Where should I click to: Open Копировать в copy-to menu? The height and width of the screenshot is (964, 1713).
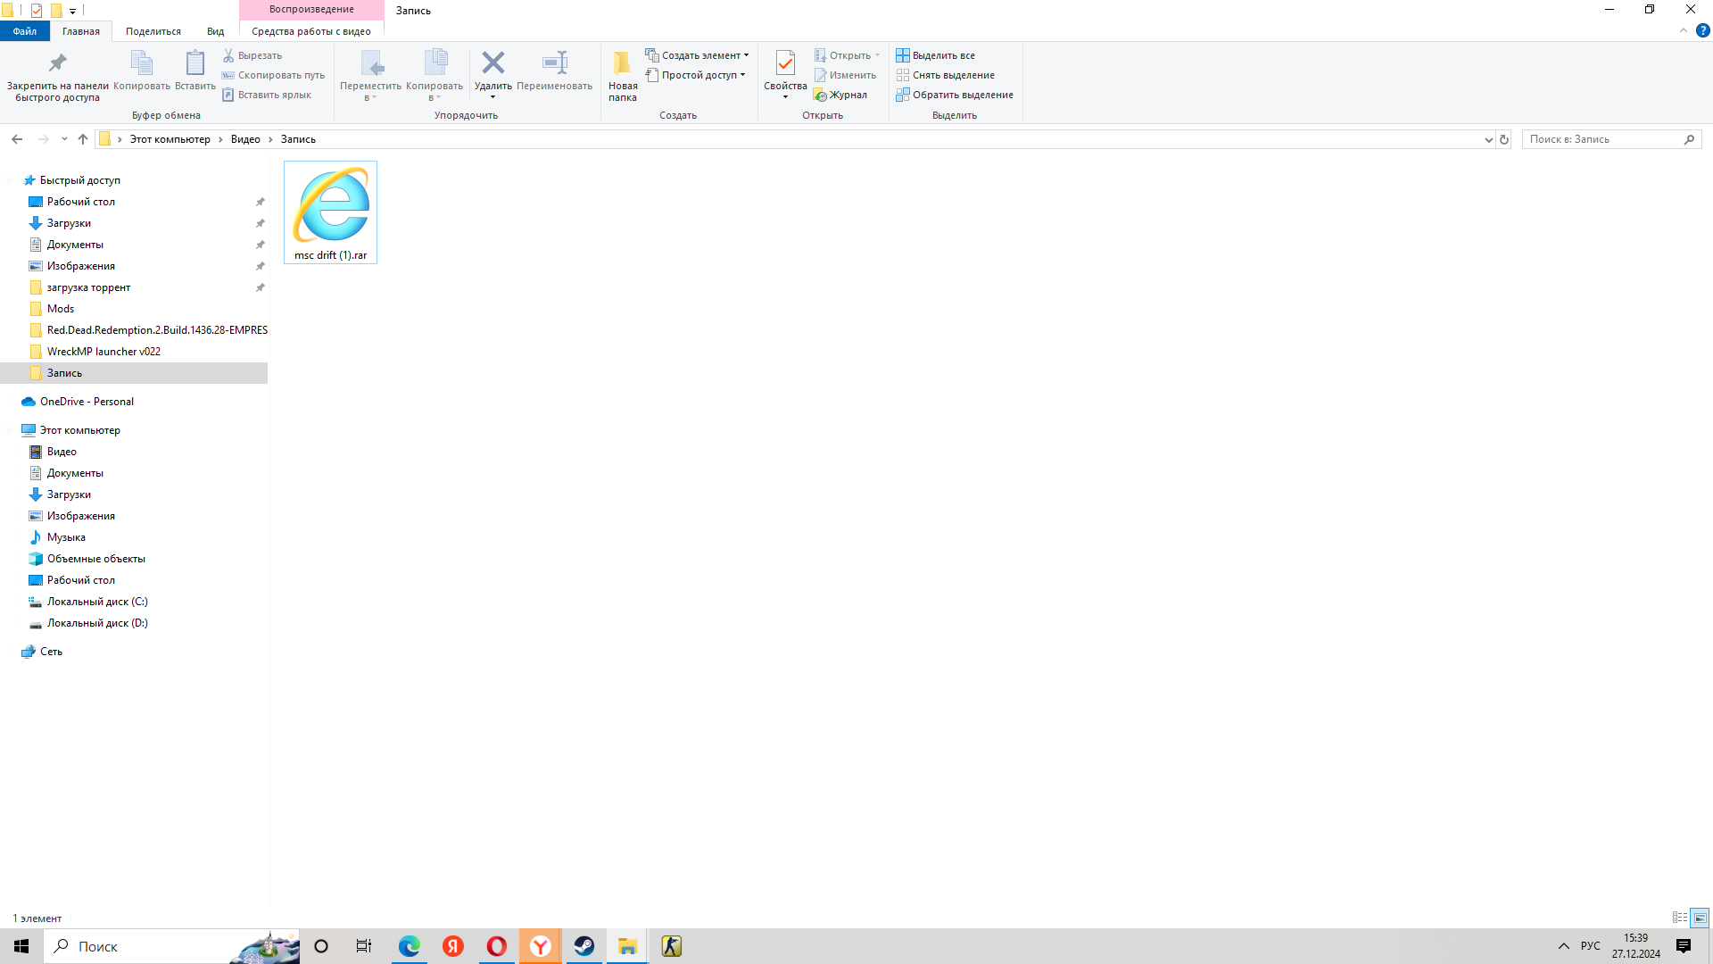pyautogui.click(x=434, y=76)
